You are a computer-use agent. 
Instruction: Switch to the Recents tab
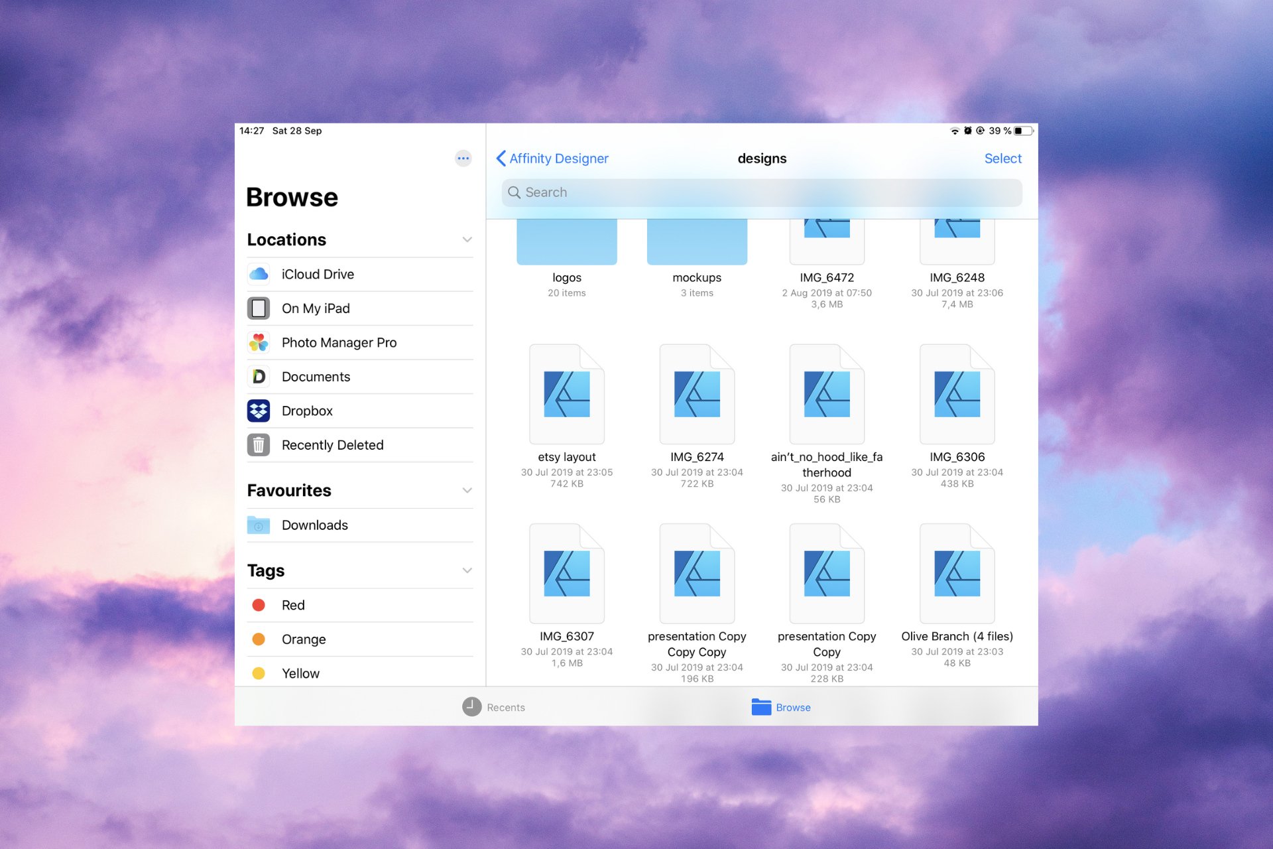[494, 707]
